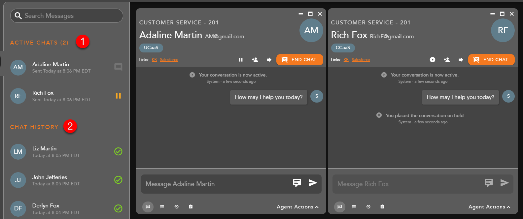Resume Rich Fox conversation with play icon
The width and height of the screenshot is (523, 219).
(433, 60)
